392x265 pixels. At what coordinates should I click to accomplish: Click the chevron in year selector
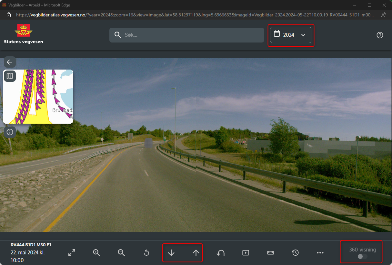(x=303, y=35)
